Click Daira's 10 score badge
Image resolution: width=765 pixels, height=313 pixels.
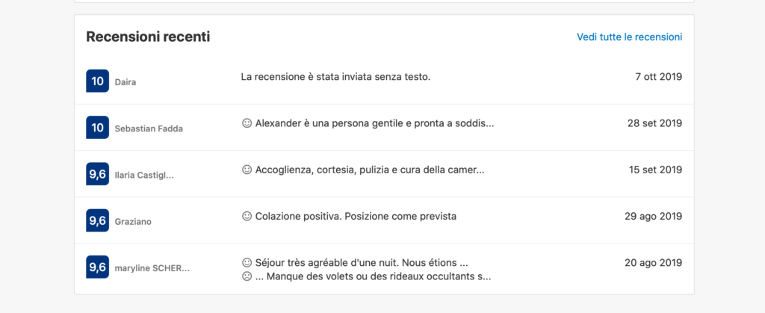(98, 81)
